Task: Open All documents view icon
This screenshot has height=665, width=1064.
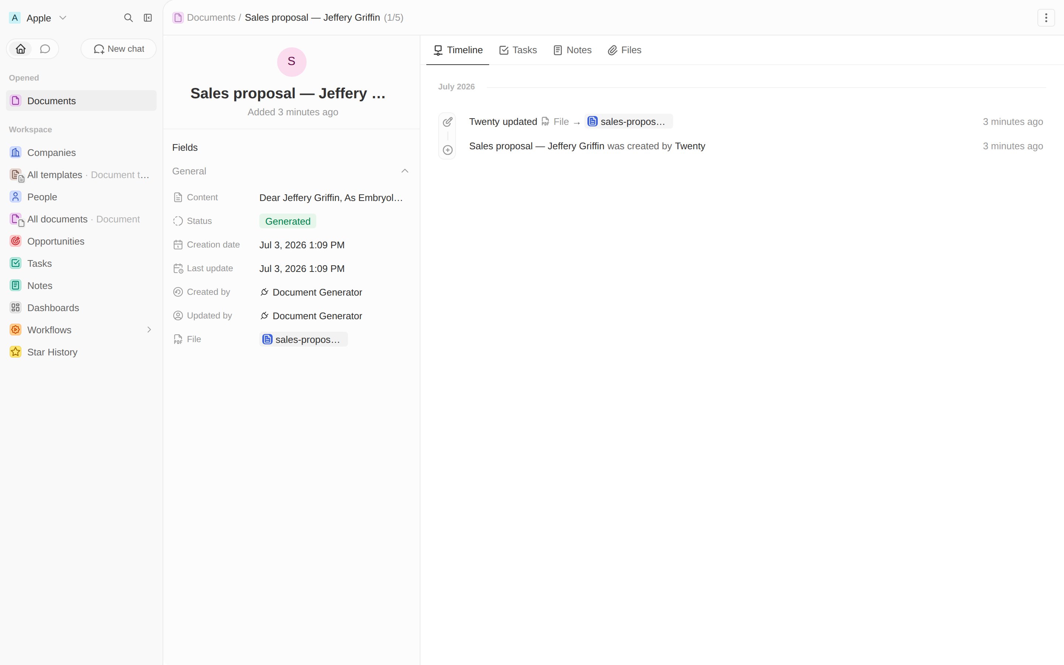Action: click(x=16, y=219)
